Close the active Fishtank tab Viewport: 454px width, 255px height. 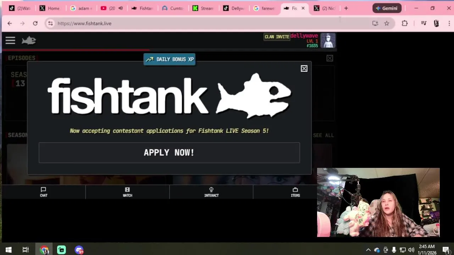click(x=303, y=8)
